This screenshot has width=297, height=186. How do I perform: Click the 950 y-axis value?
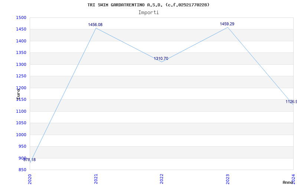point(22,146)
